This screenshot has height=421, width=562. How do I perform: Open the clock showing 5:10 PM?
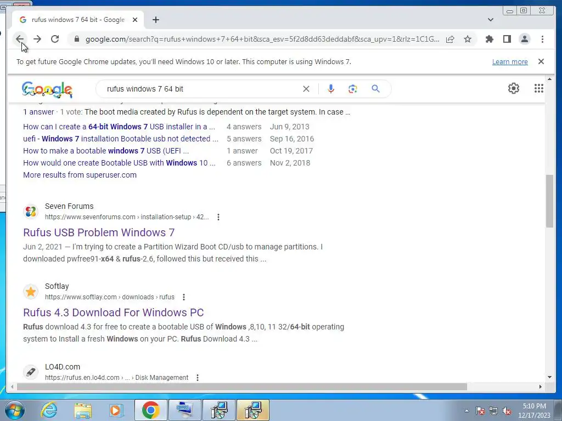[x=534, y=411]
